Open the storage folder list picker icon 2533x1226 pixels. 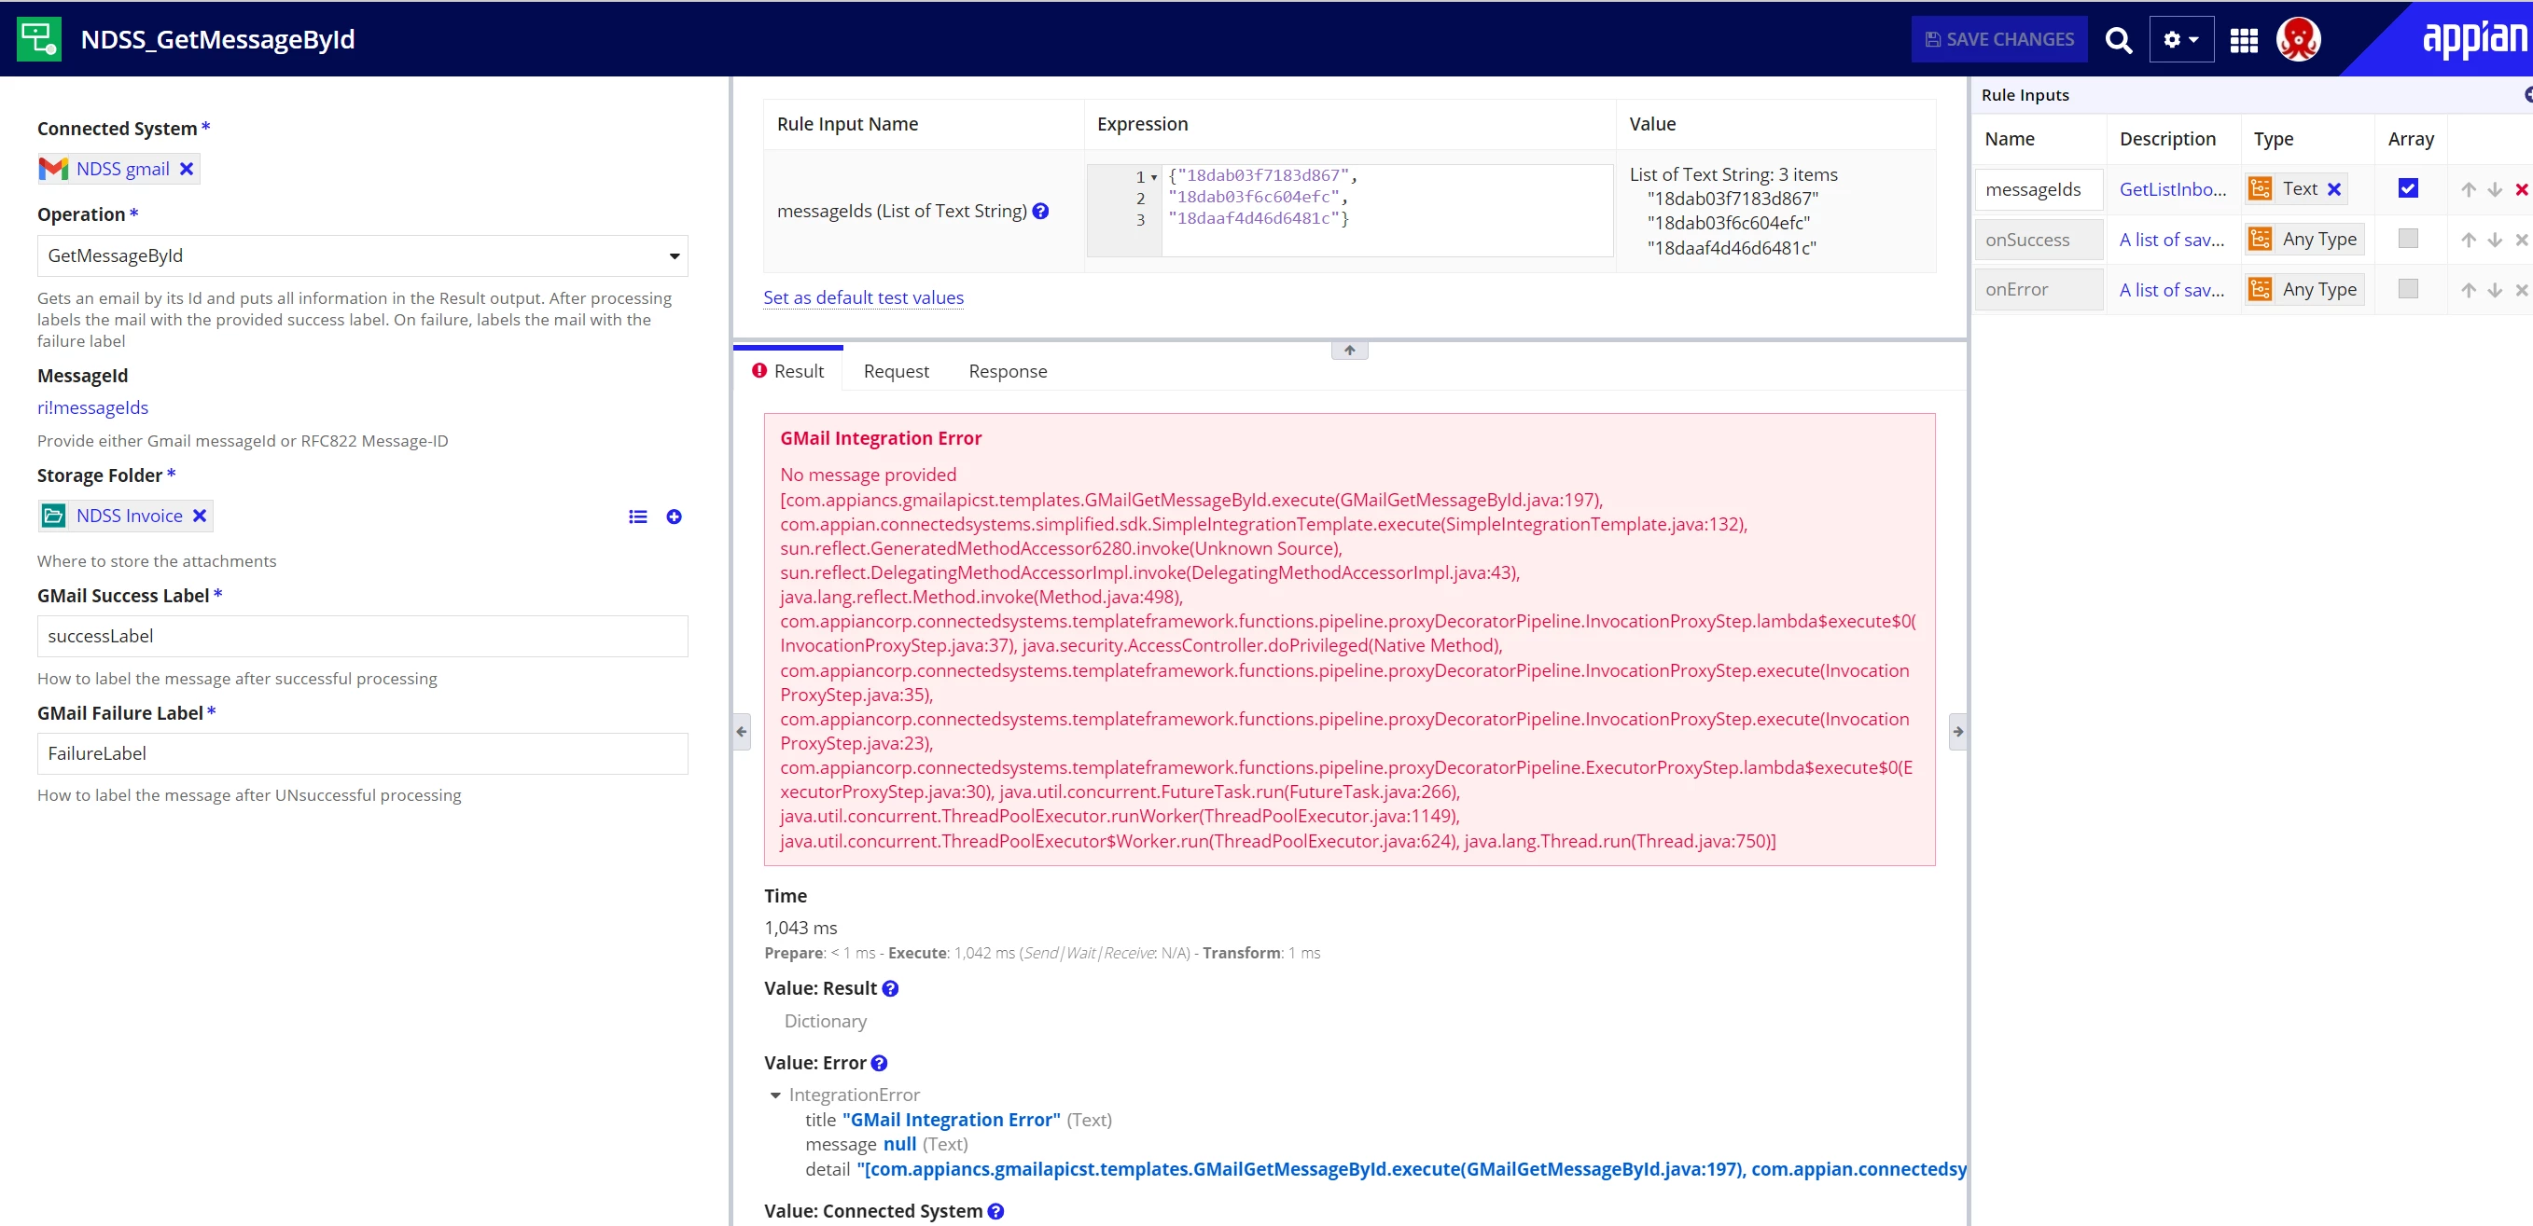637,517
